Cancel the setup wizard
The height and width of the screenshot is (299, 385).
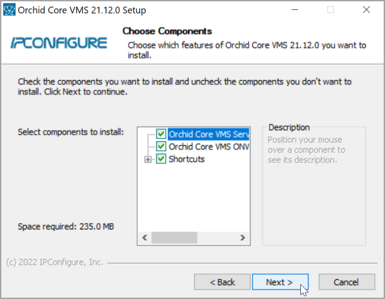[x=346, y=282]
